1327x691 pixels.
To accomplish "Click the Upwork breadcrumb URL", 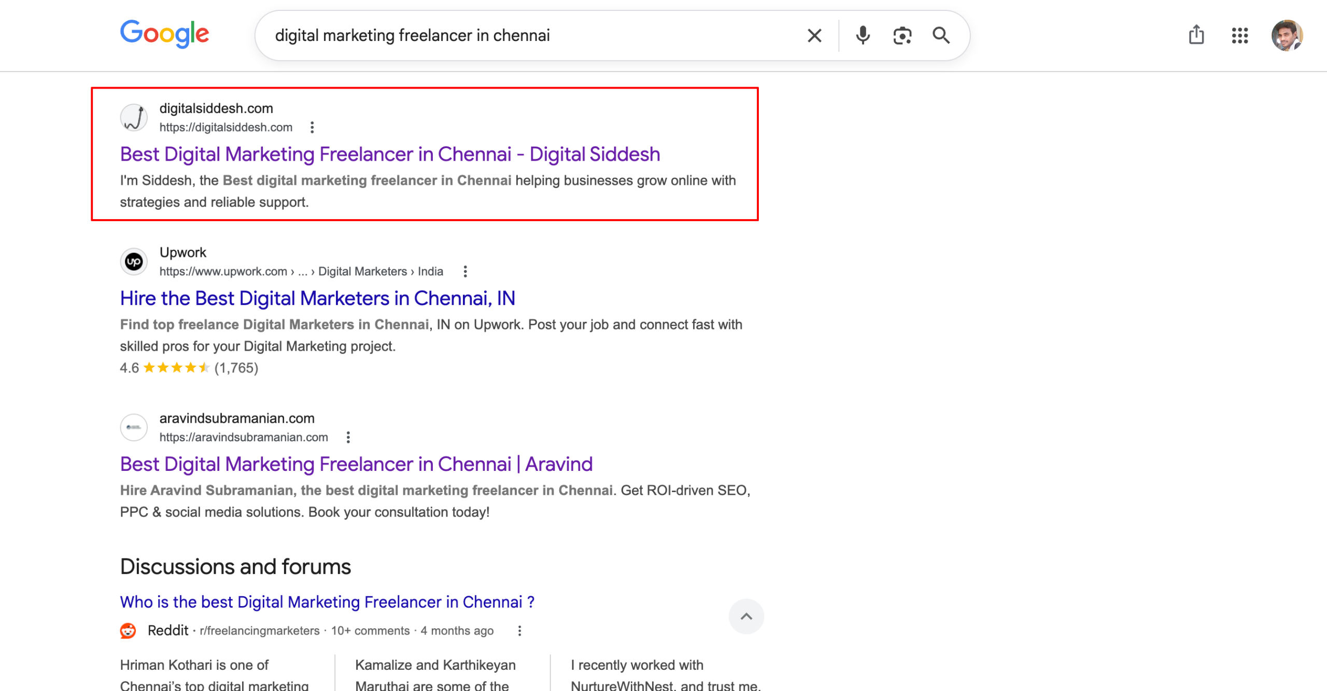I will click(x=301, y=271).
